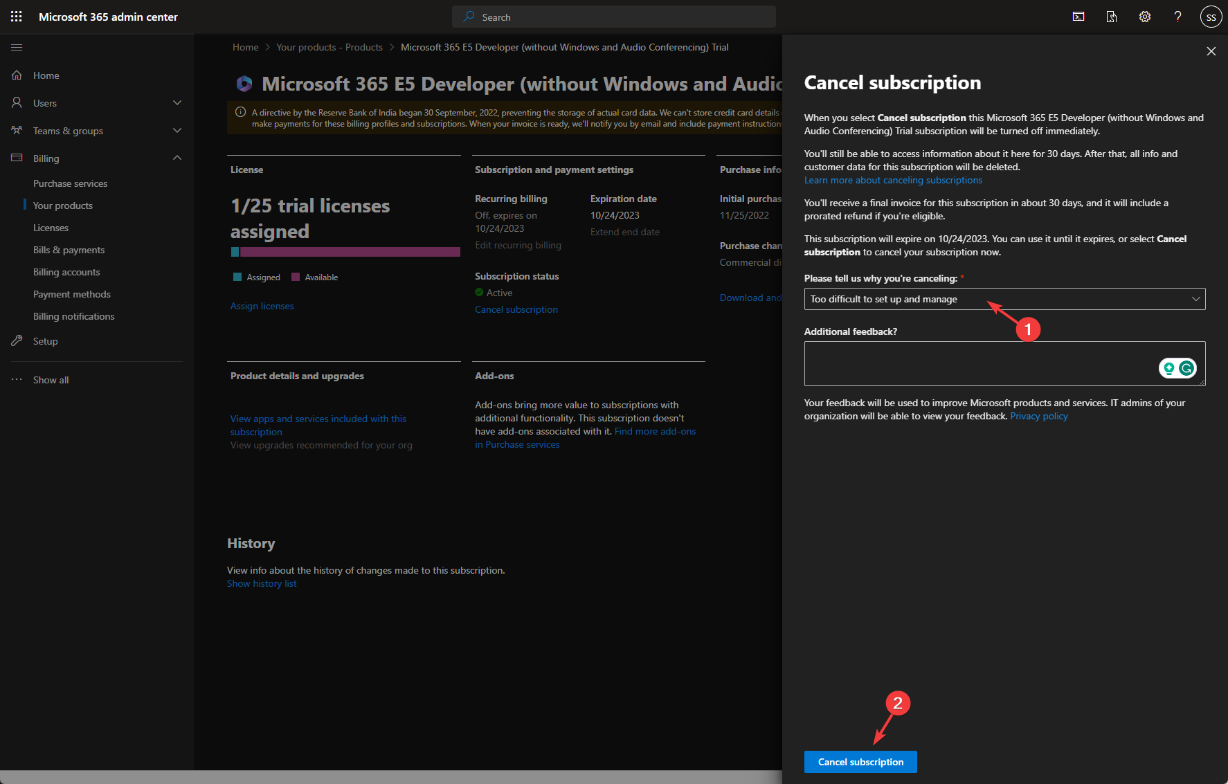The height and width of the screenshot is (784, 1228).
Task: Close the Cancel subscription panel
Action: (x=1211, y=51)
